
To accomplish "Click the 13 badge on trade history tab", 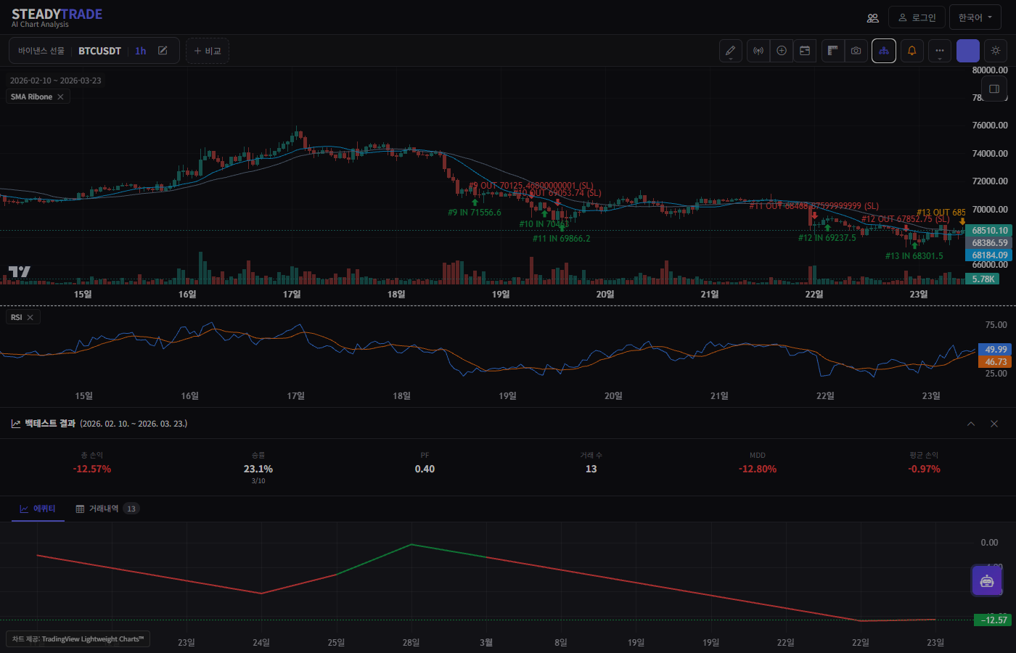I will (131, 509).
